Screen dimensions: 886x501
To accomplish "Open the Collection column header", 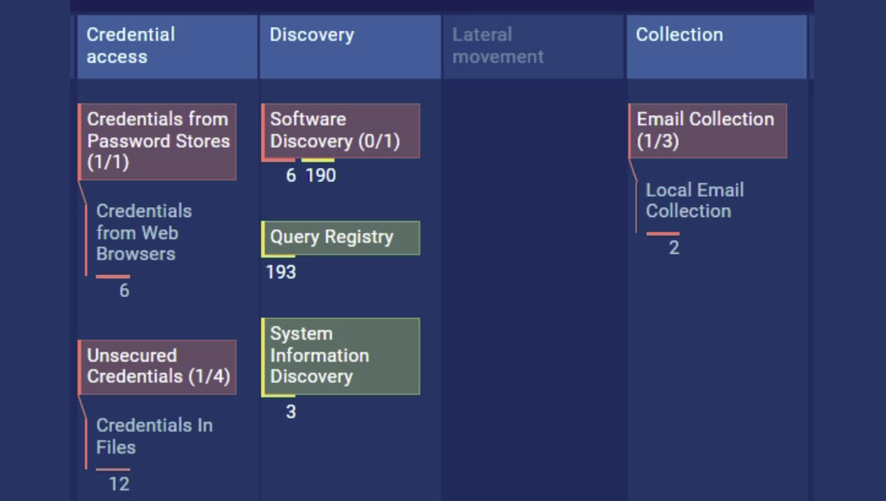I will tap(715, 46).
